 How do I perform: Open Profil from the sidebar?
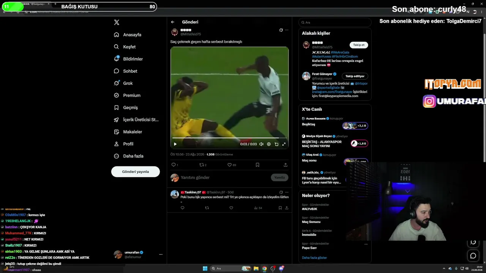[x=124, y=144]
